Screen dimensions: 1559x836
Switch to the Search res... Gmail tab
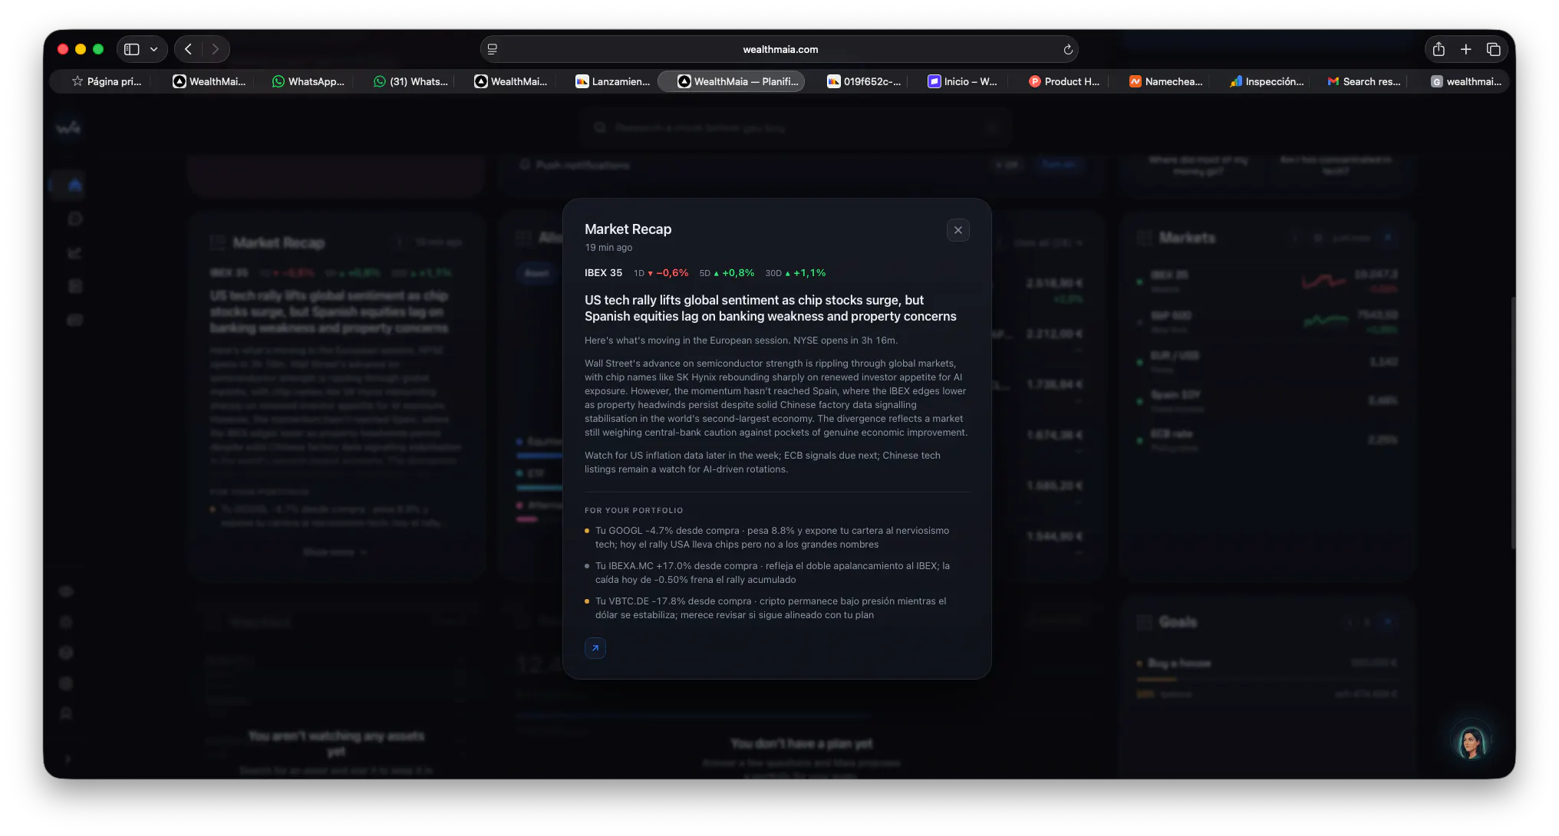click(x=1363, y=81)
